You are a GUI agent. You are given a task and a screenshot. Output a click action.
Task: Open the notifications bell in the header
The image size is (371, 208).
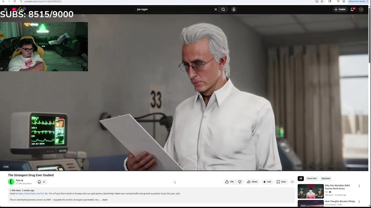(352, 9)
